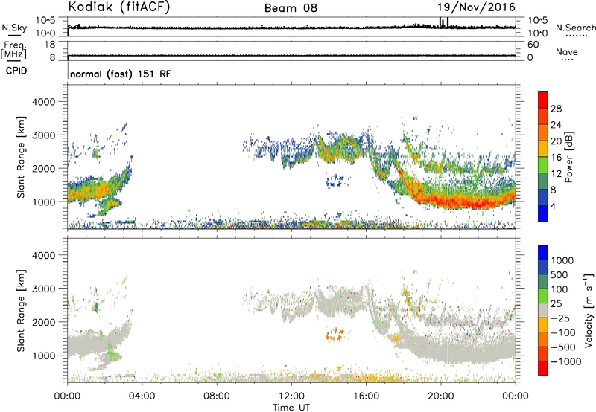The image size is (596, 412).
Task: Click the '20:00' time tick label
Action: pos(440,396)
